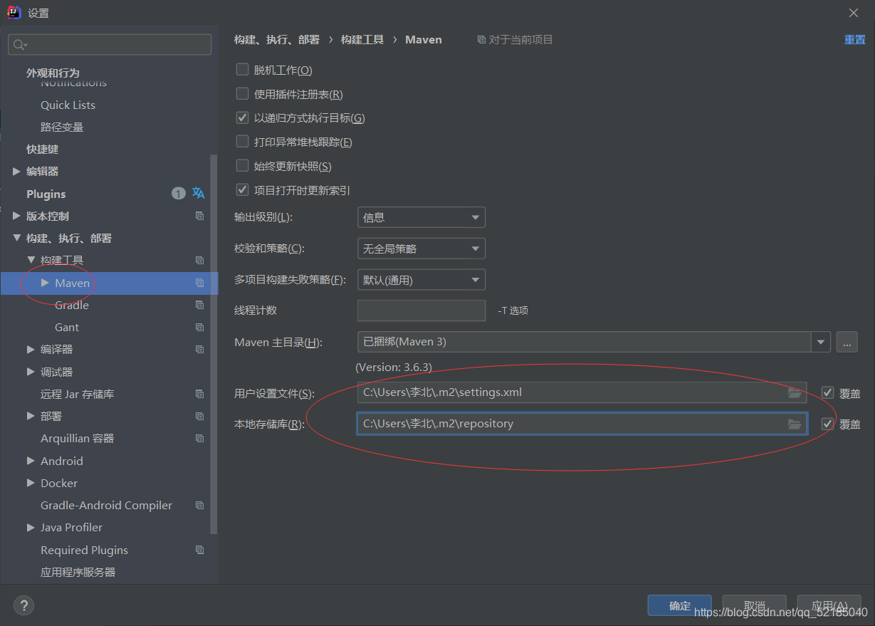Toggle 覆盖 checkbox for 本地存储库
Image resolution: width=875 pixels, height=626 pixels.
pyautogui.click(x=827, y=424)
